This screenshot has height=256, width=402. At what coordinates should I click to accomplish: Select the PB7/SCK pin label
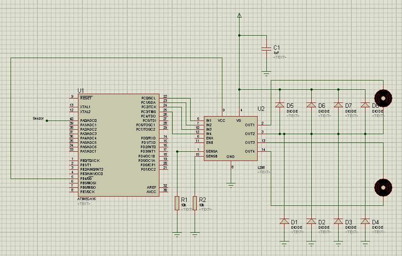(x=88, y=192)
